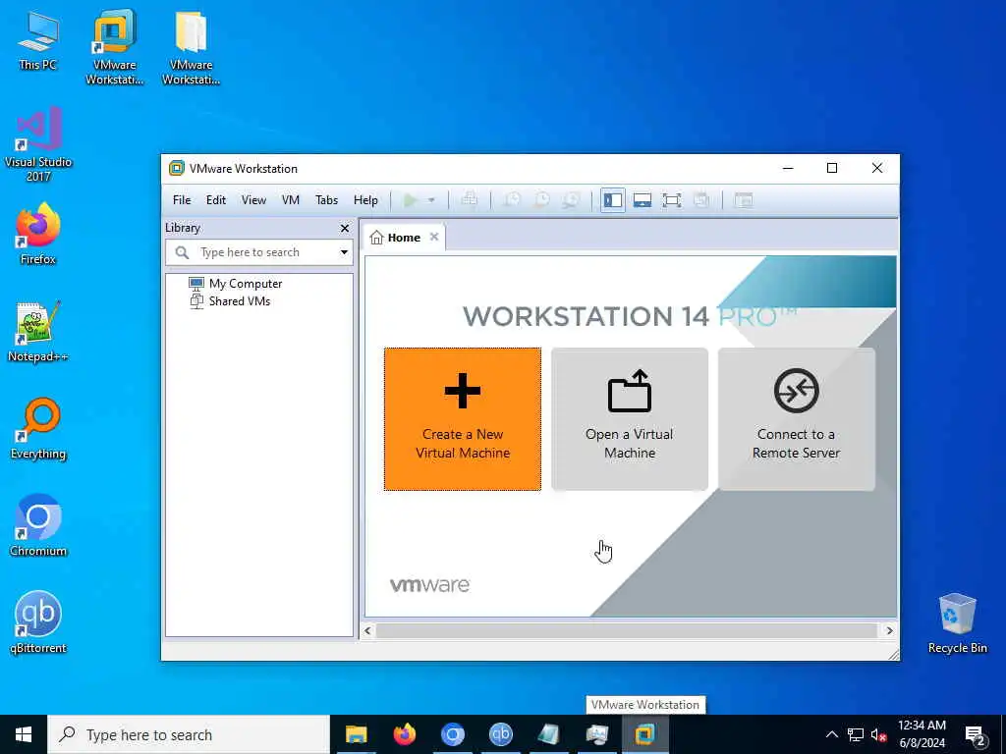Image resolution: width=1006 pixels, height=754 pixels.
Task: Open This PC desktop icon
Action: (38, 41)
